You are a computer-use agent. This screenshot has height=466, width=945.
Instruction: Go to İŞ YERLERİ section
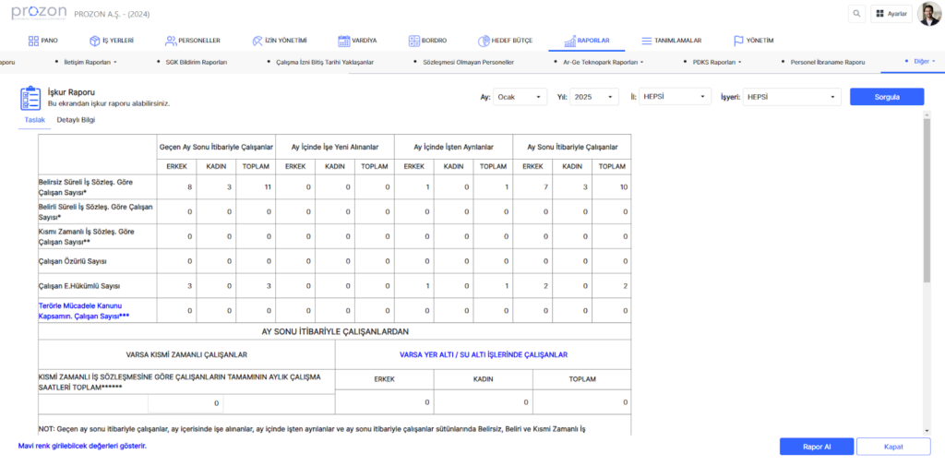click(112, 41)
